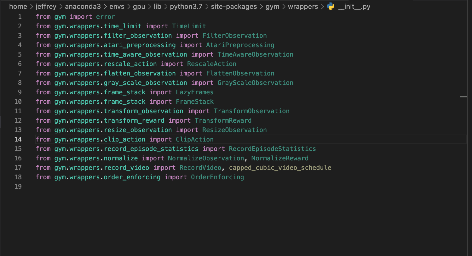Click "anaconda3" in the breadcrumb
This screenshot has width=472, height=256.
click(83, 6)
